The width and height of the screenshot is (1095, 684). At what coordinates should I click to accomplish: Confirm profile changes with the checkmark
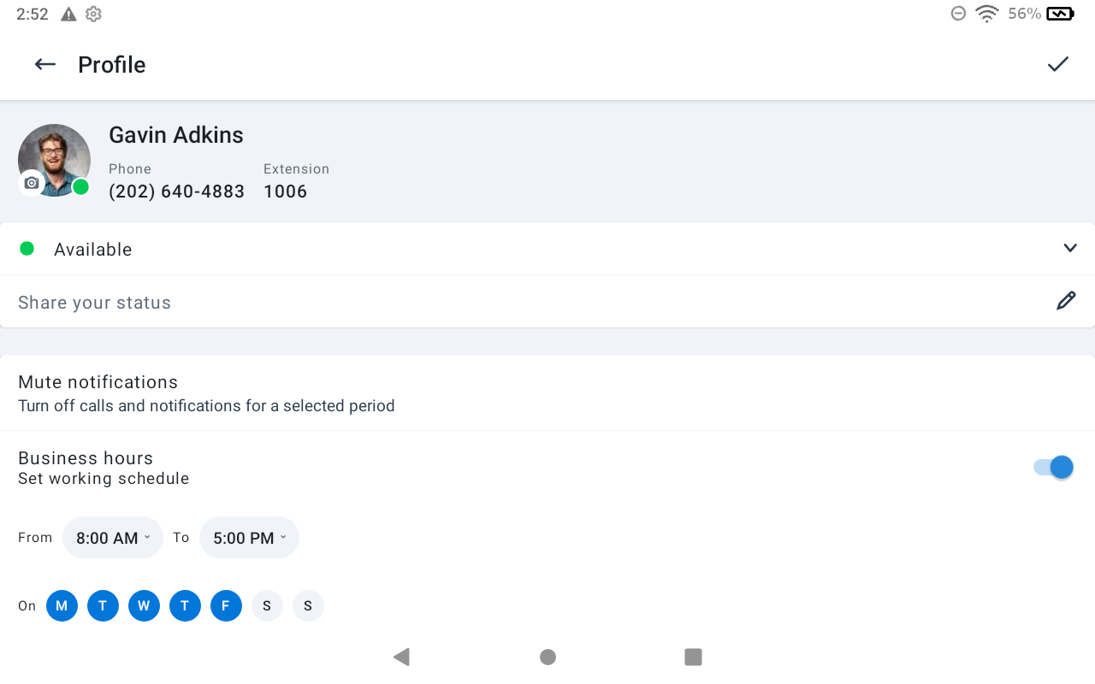coord(1058,64)
